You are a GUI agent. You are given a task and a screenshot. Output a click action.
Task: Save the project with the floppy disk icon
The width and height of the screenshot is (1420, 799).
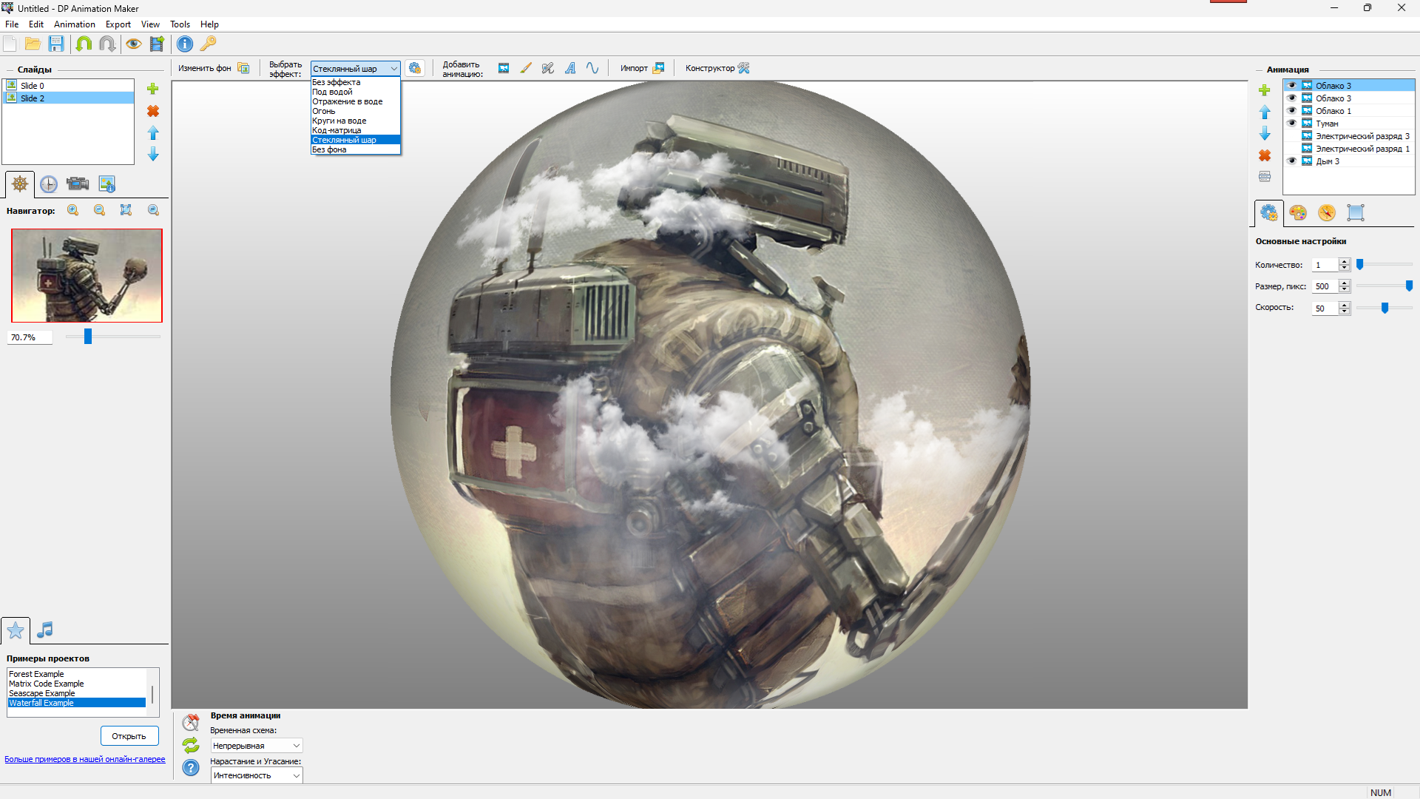tap(56, 44)
